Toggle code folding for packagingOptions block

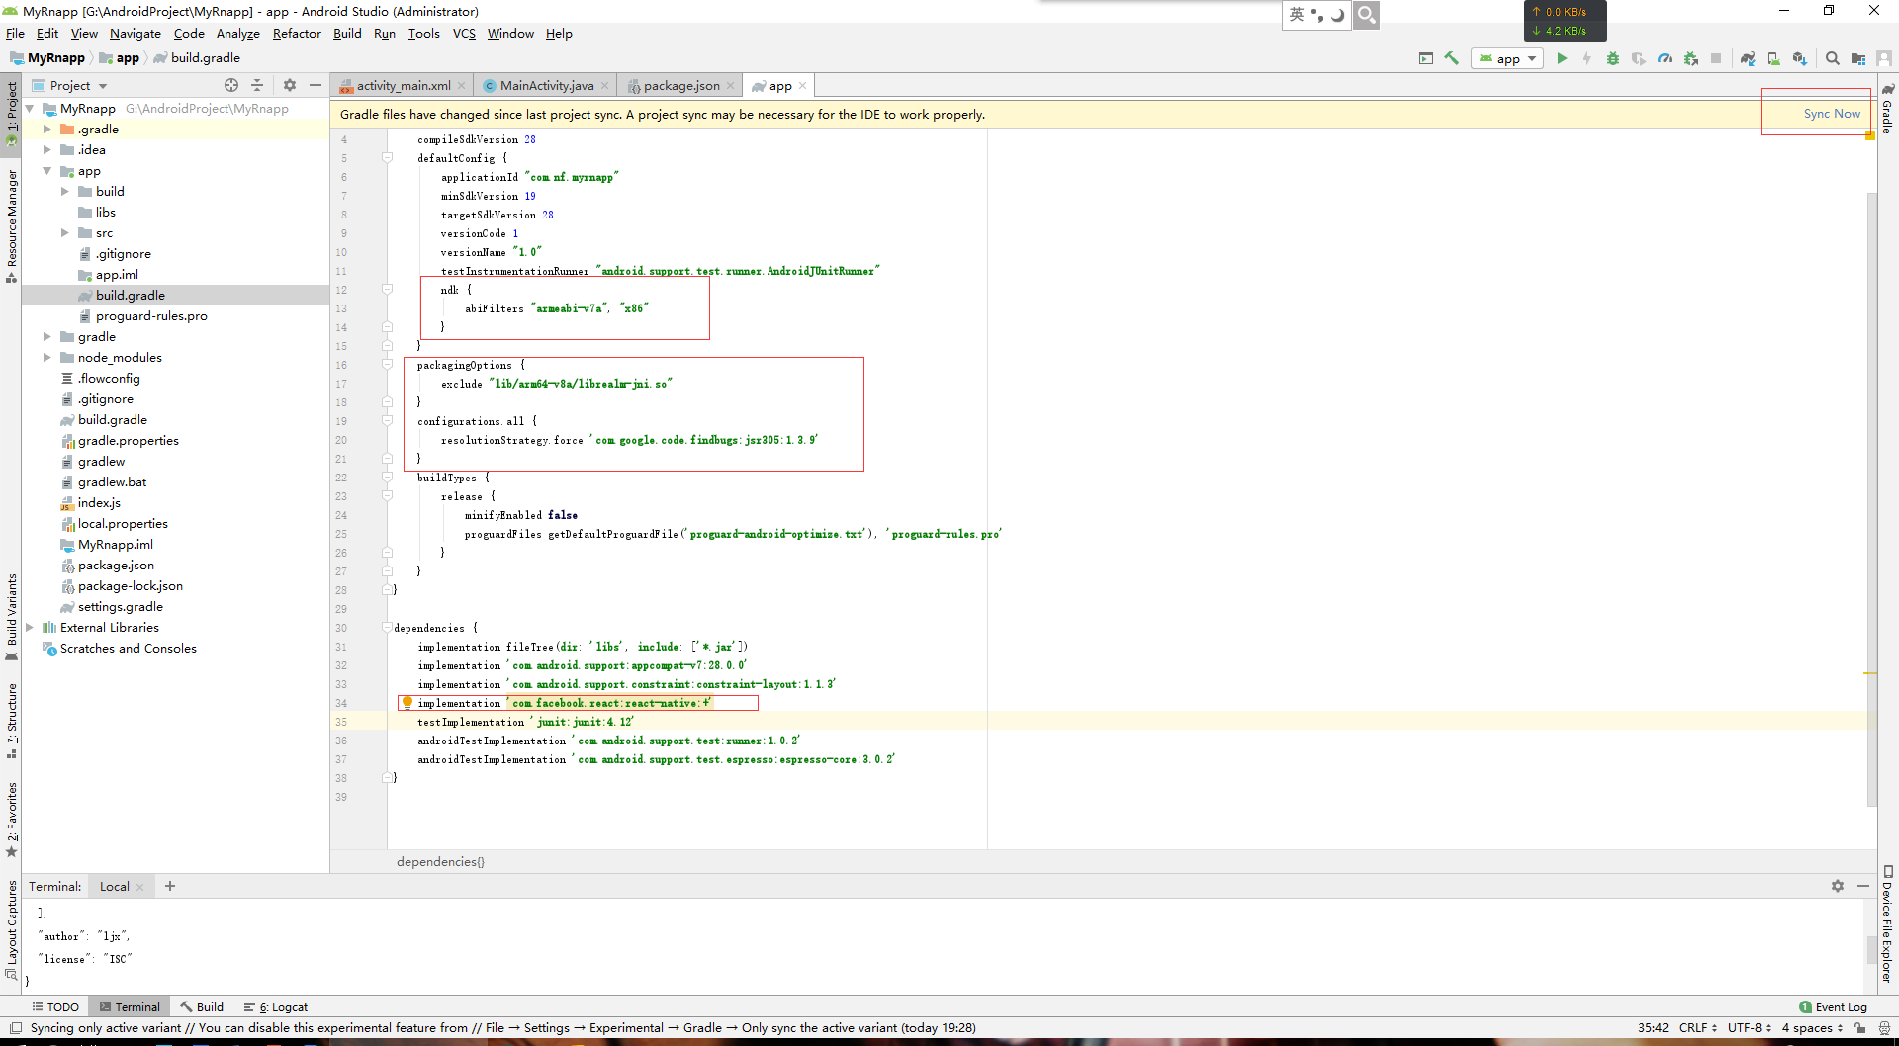(x=388, y=365)
